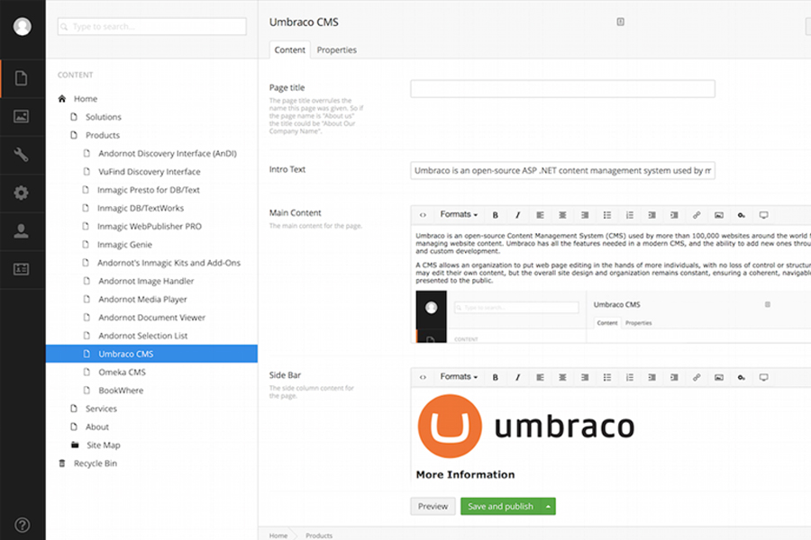The image size is (811, 540).
Task: Select the Content tab
Action: tap(289, 49)
